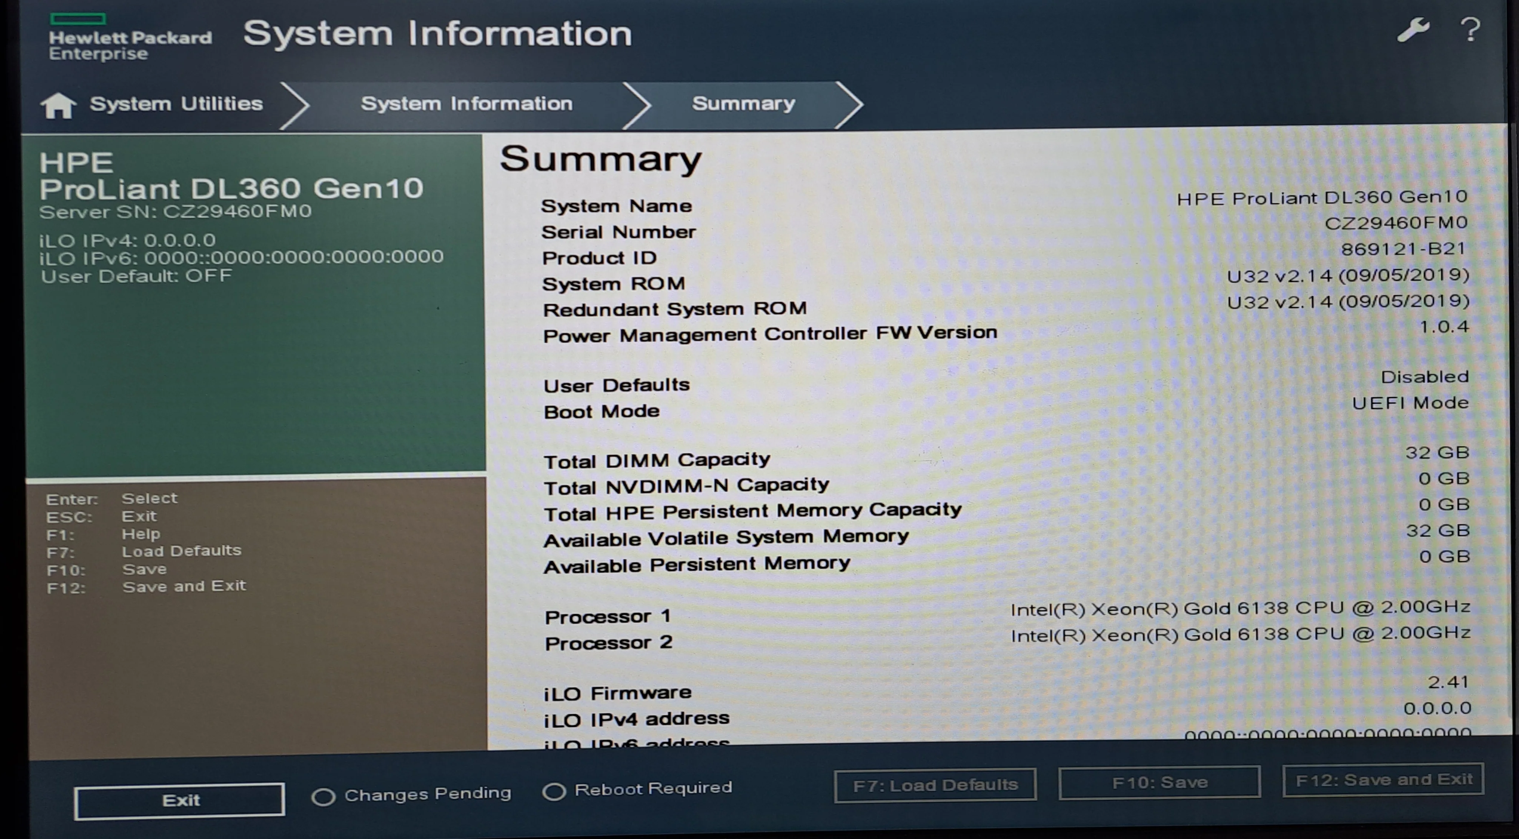Select the Enter: Select hint in legend
Screen dimensions: 1519x839
tap(112, 499)
